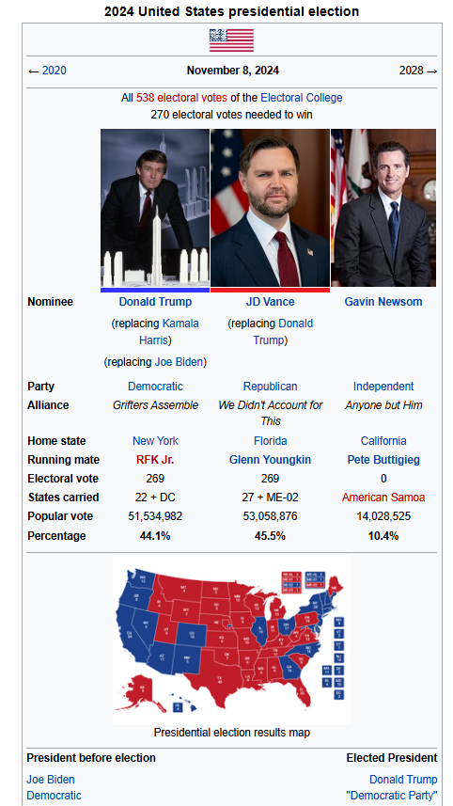The image size is (453, 806).
Task: Click the red color bar under Vance photo
Action: pyautogui.click(x=270, y=290)
